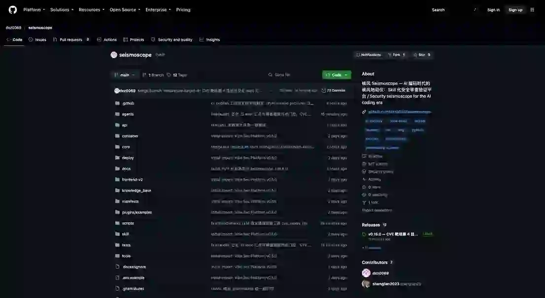
Task: Click the Sign up button
Action: click(x=515, y=10)
